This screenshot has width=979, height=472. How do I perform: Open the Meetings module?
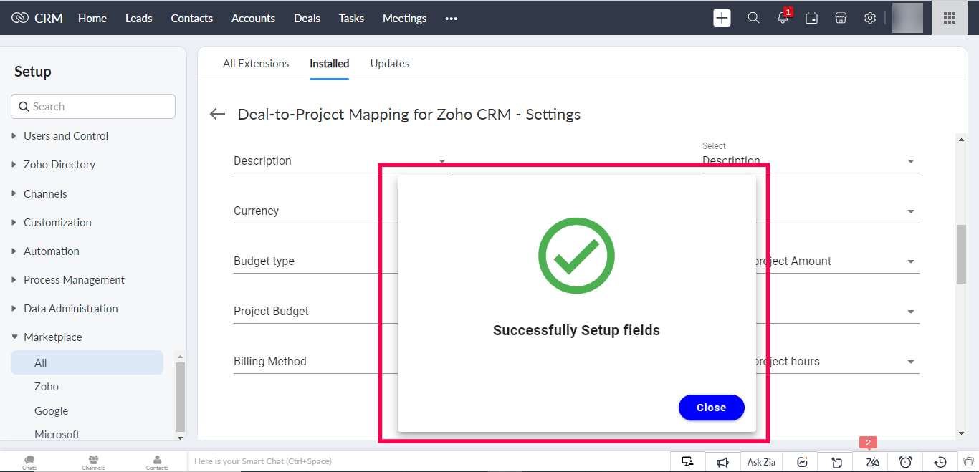point(405,19)
